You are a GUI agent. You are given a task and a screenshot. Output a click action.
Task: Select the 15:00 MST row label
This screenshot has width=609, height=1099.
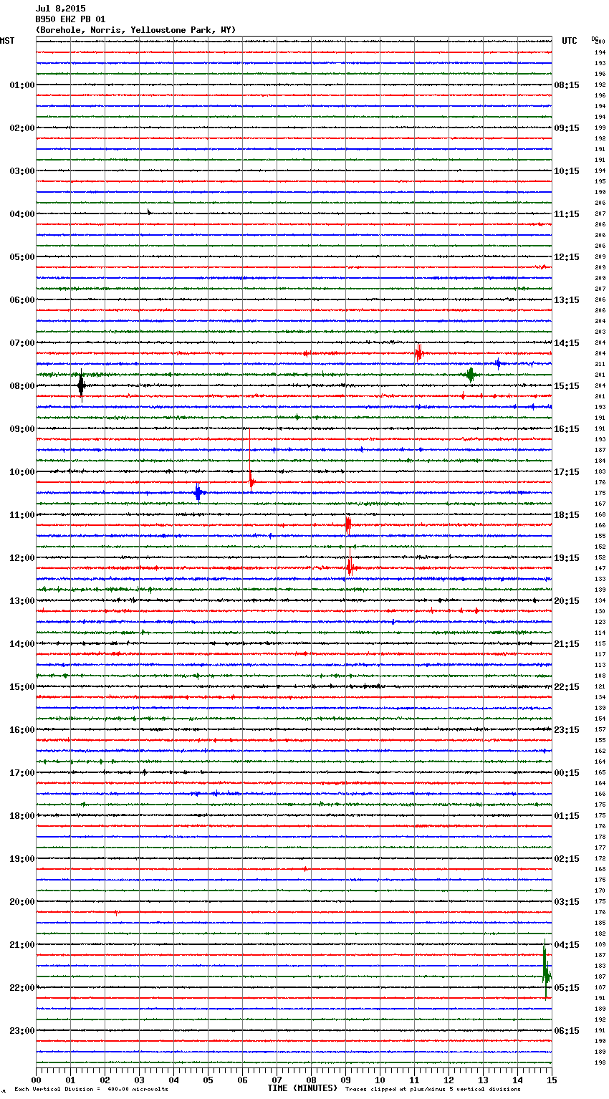[x=22, y=687]
